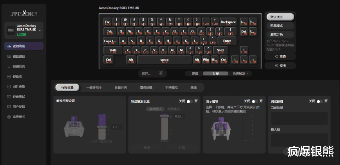Select the Del key on virtual keyboard
Viewport: 340px width, 165px height.
(244, 32)
